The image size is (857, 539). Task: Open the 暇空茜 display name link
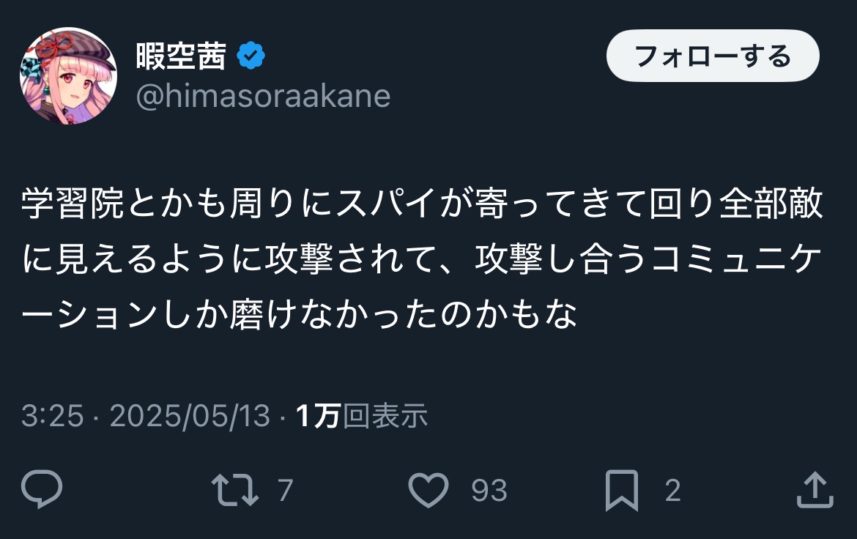181,56
